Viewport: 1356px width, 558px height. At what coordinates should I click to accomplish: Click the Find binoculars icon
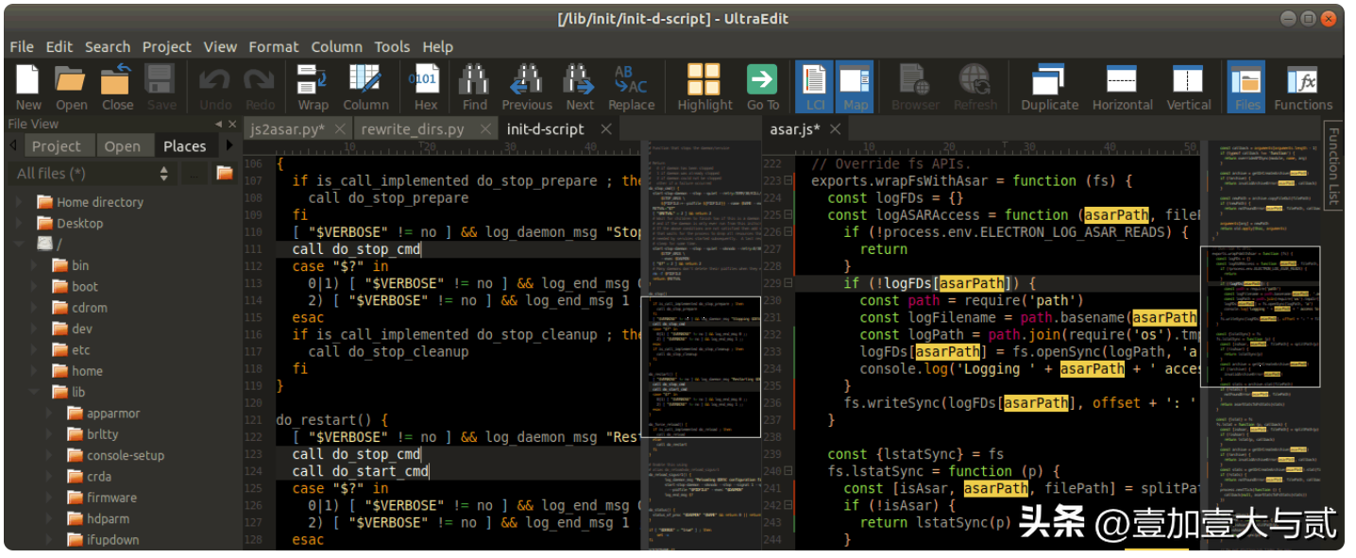pyautogui.click(x=475, y=88)
